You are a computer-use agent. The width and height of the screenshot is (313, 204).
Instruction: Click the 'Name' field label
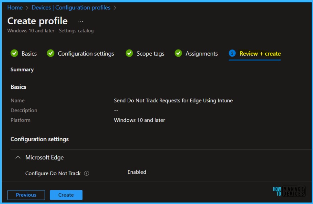pyautogui.click(x=18, y=100)
